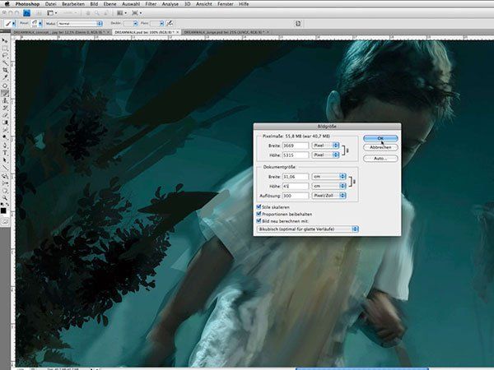Image resolution: width=494 pixels, height=370 pixels.
Task: Open the Bearbeiten menu
Action: 73,4
